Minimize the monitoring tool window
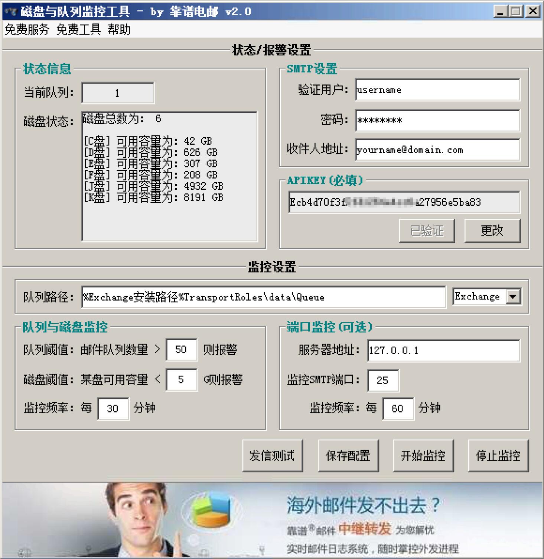The image size is (544, 559). click(x=500, y=12)
